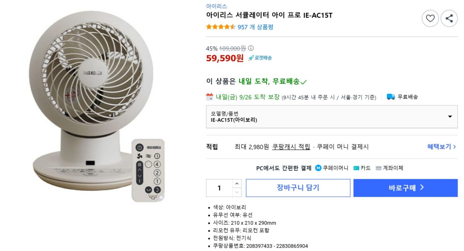The height and width of the screenshot is (251, 464).
Task: Click the fan product image
Action: click(91, 104)
